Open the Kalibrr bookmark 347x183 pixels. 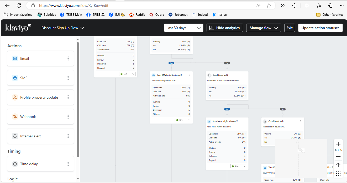pyautogui.click(x=220, y=15)
